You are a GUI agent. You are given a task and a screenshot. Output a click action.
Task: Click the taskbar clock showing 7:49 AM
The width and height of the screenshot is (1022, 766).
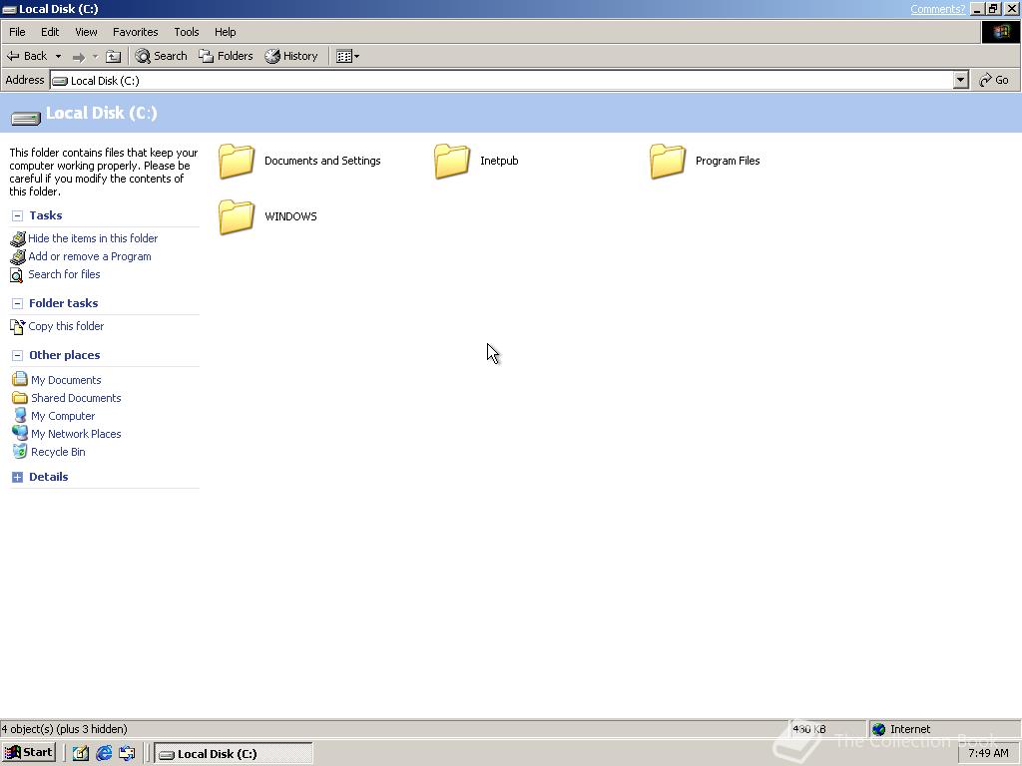(x=988, y=753)
